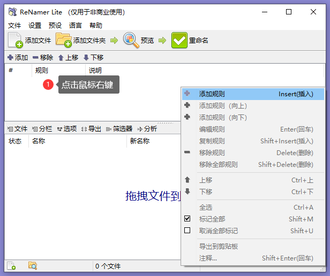330x276 pixels.
Task: Choose 移除规则 from context menu
Action: point(253,153)
